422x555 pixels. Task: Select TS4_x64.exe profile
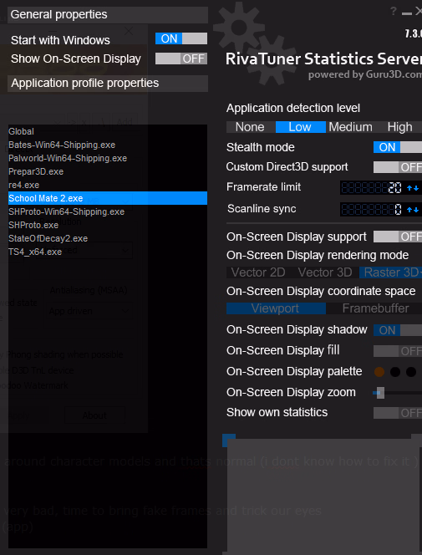click(x=108, y=252)
